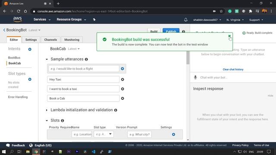276x155 pixels.
Task: Open help icon next to Publish
Action: pyautogui.click(x=183, y=31)
